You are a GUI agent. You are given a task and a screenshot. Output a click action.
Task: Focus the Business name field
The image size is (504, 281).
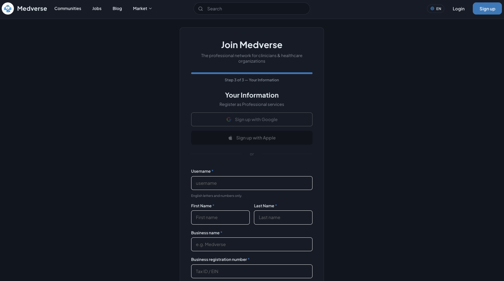[252, 244]
